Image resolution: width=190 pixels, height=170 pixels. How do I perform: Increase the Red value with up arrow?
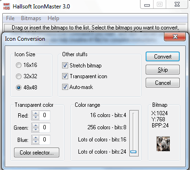[x=36, y=113]
